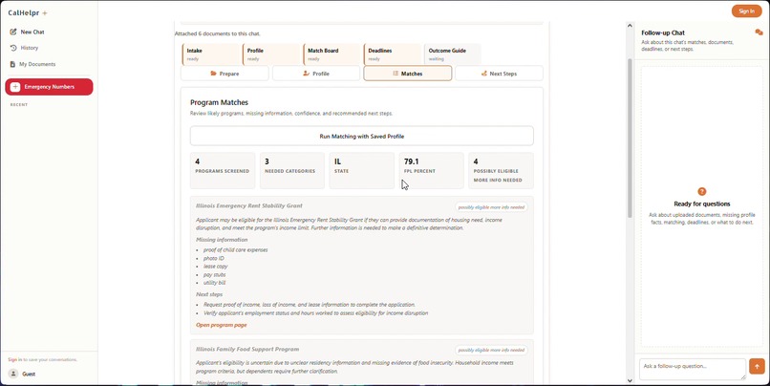Open the Outcome Guide waiting chip
This screenshot has height=386, width=770.
point(453,54)
